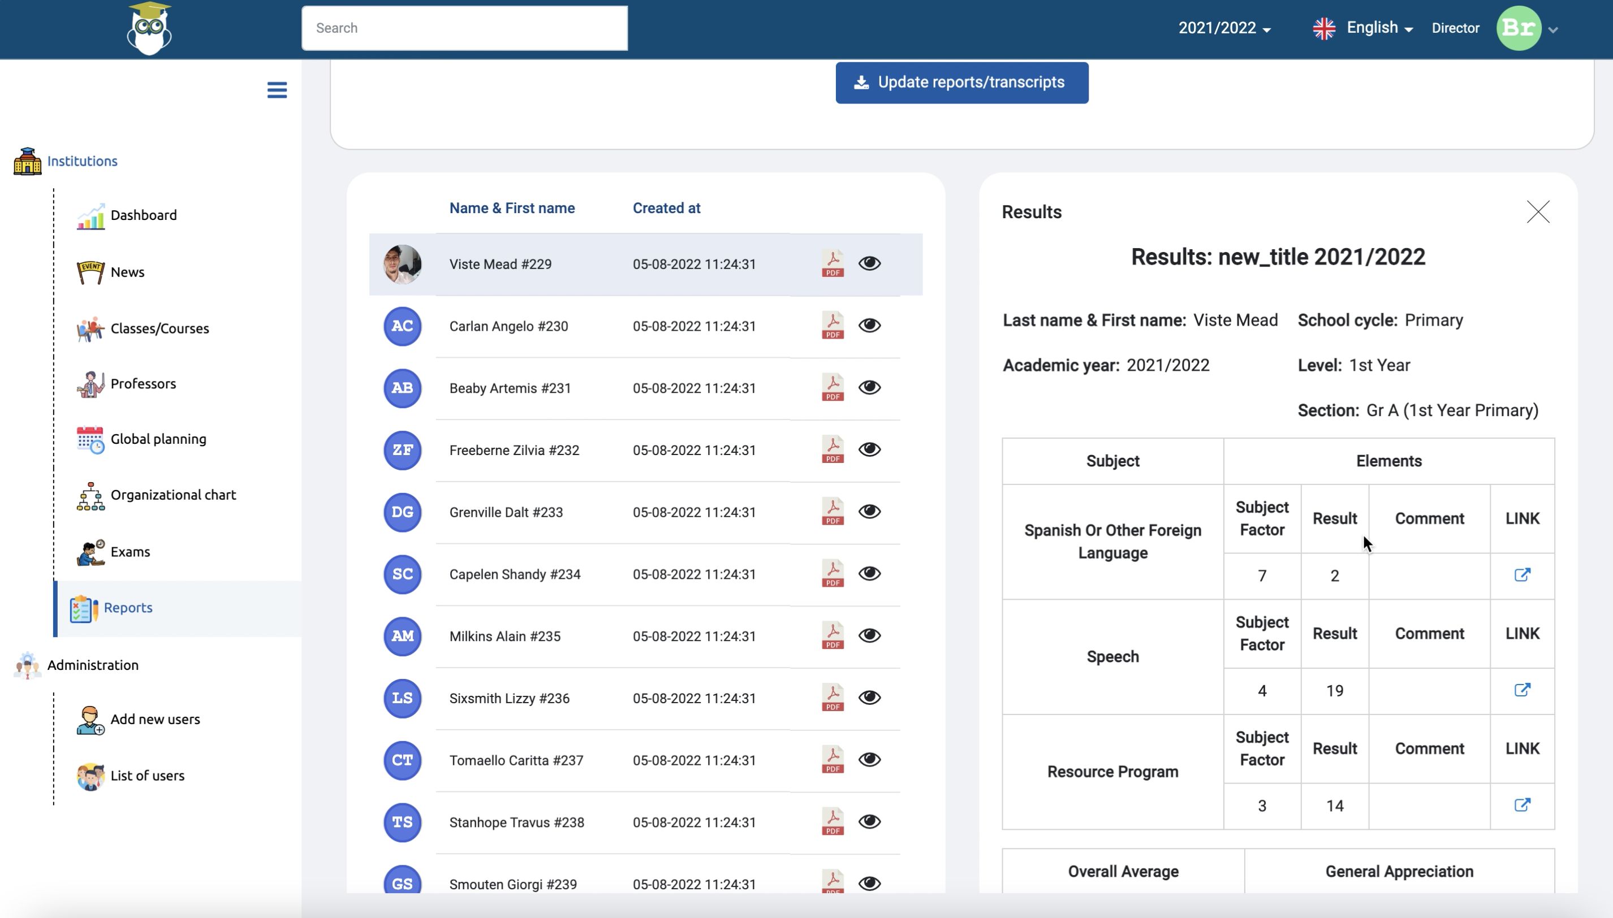Expand the 2021/2022 academic year dropdown
This screenshot has height=918, width=1613.
tap(1224, 28)
